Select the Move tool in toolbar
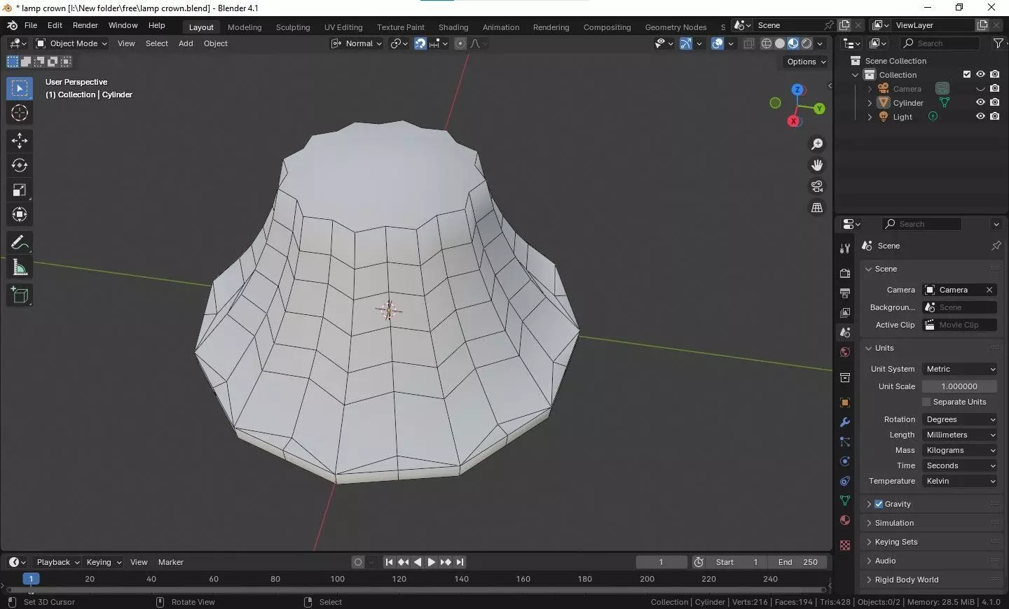The width and height of the screenshot is (1009, 609). 20,141
